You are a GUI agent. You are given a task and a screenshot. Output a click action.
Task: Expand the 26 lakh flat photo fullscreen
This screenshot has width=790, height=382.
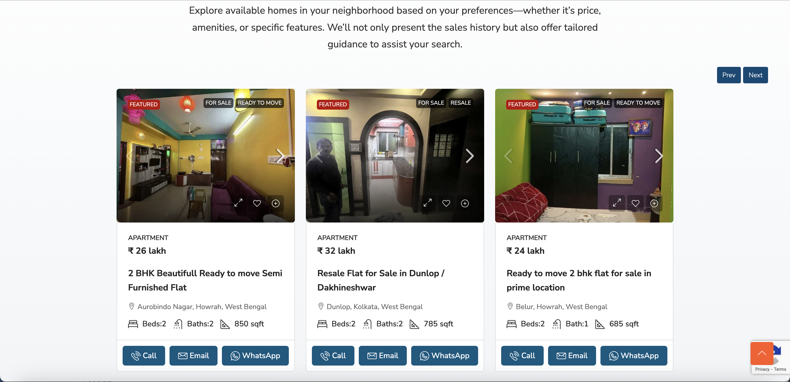[238, 203]
